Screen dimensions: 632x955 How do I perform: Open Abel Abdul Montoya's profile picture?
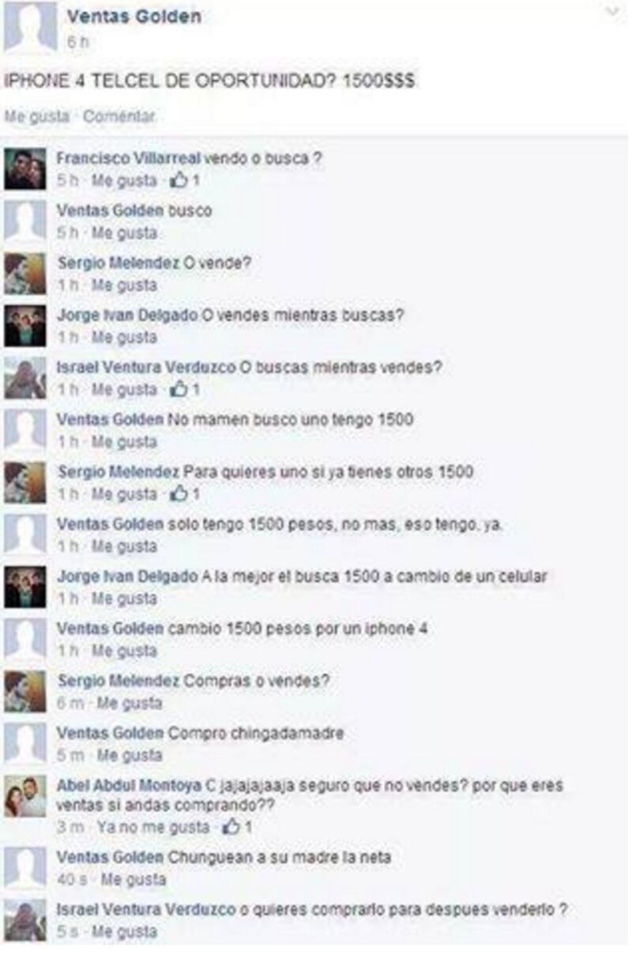pos(24,795)
